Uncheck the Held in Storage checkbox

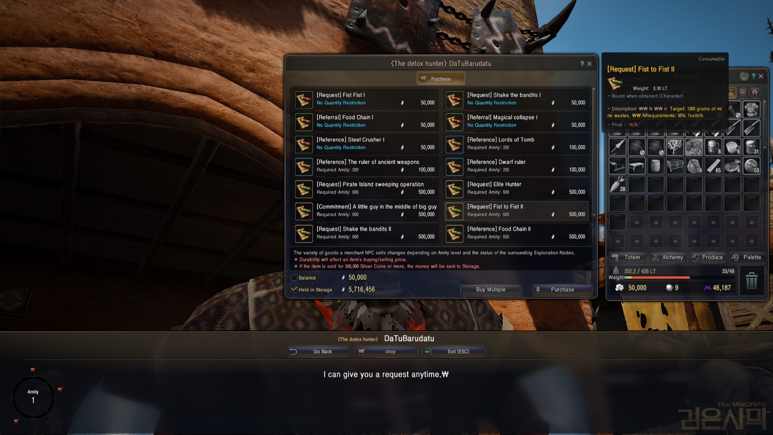click(294, 290)
